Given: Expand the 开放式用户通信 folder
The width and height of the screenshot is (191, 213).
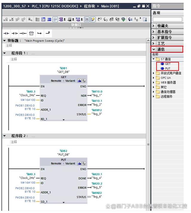Looking at the screenshot, I should (x=153, y=73).
